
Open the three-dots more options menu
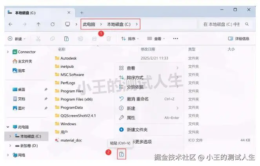point(176,38)
